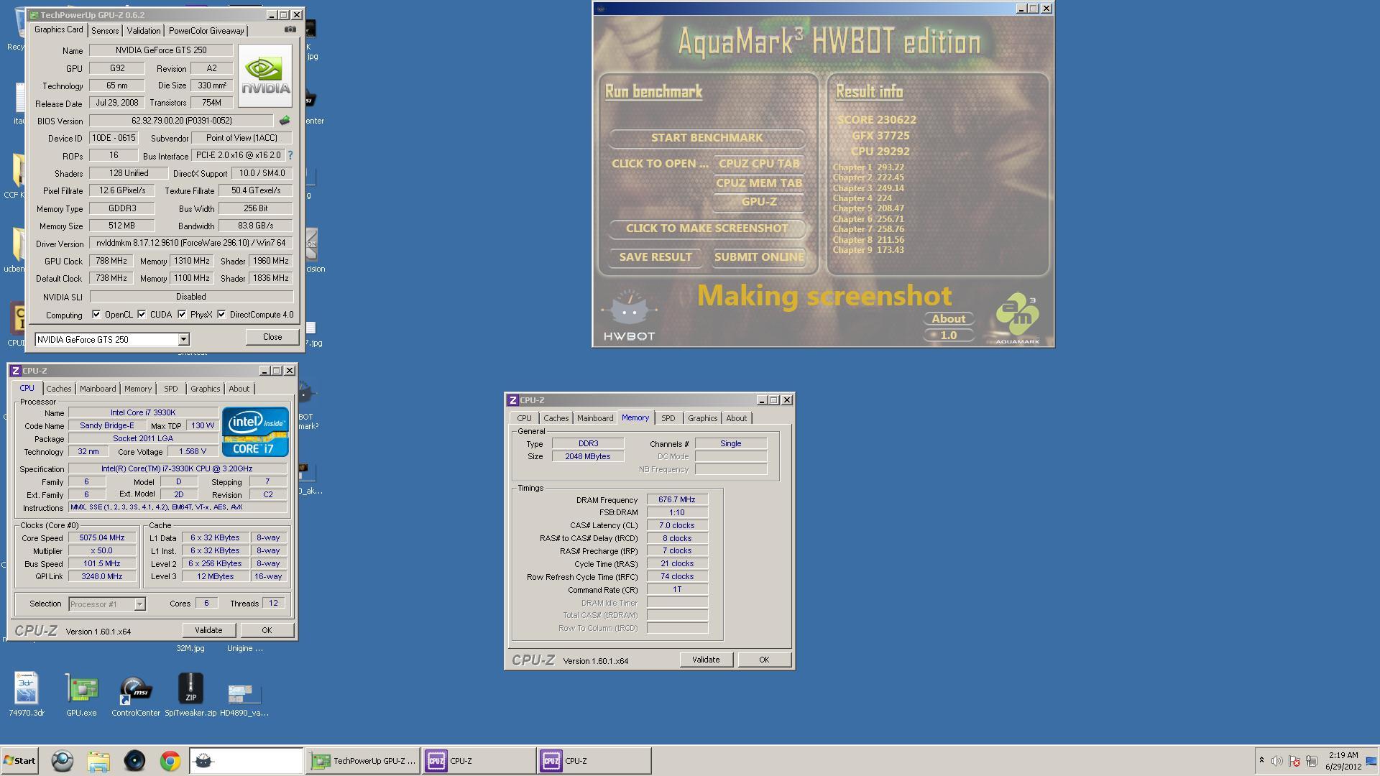Click the AquaMark am3 logo

pos(1018,318)
